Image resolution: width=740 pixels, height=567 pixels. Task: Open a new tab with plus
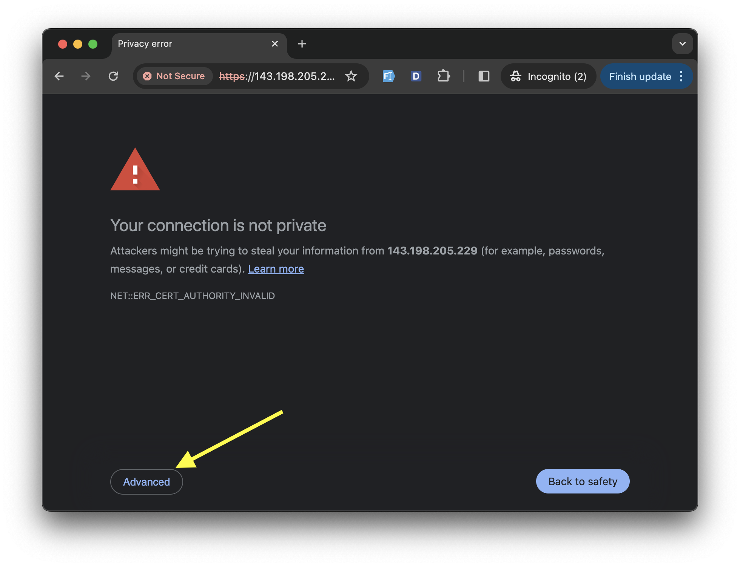(302, 44)
